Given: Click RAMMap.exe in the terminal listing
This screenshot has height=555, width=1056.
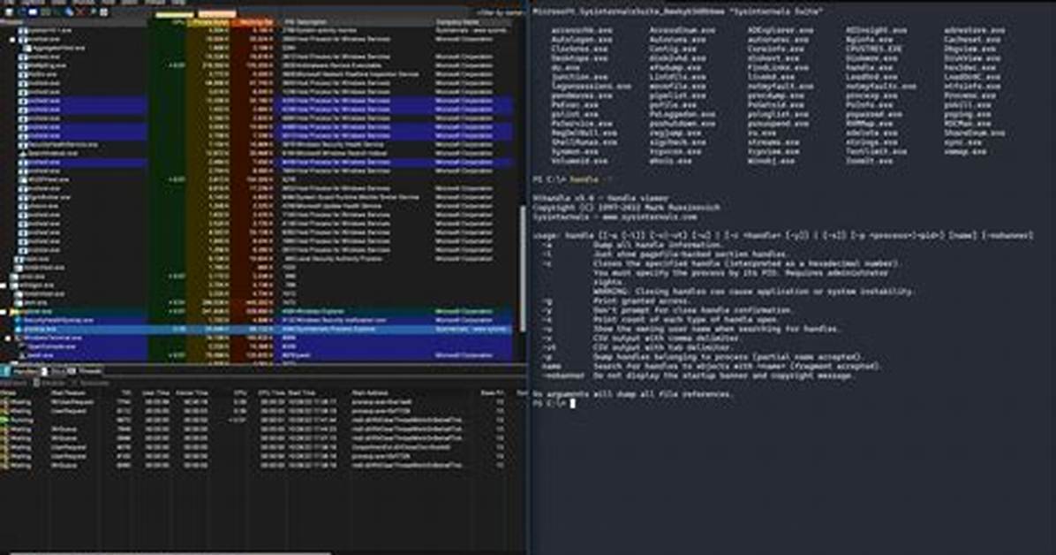Looking at the screenshot, I should [870, 124].
